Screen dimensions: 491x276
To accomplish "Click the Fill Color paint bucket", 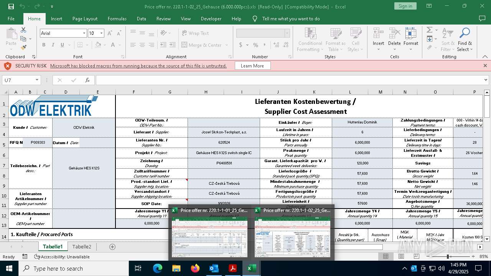I will [x=98, y=45].
